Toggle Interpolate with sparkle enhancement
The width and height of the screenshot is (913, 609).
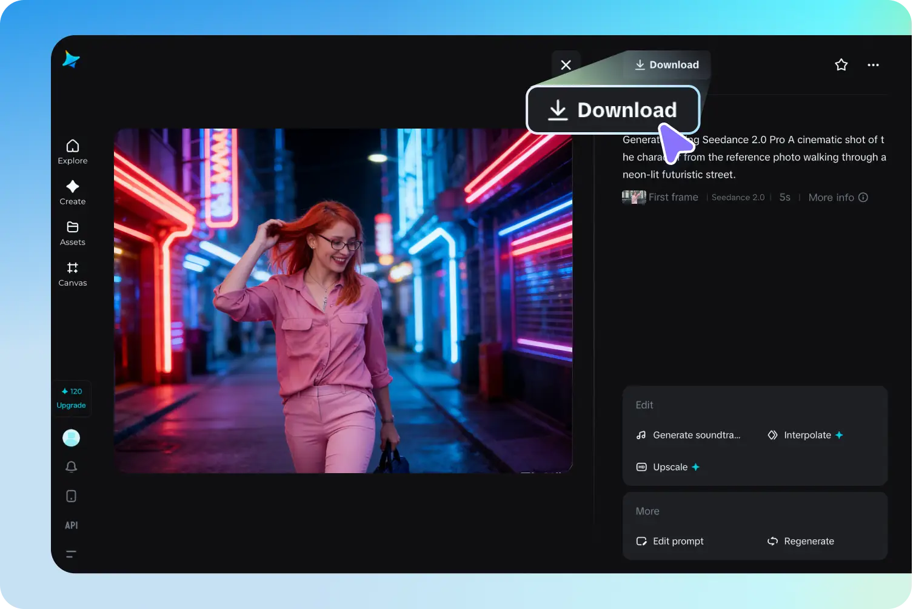pyautogui.click(x=805, y=435)
